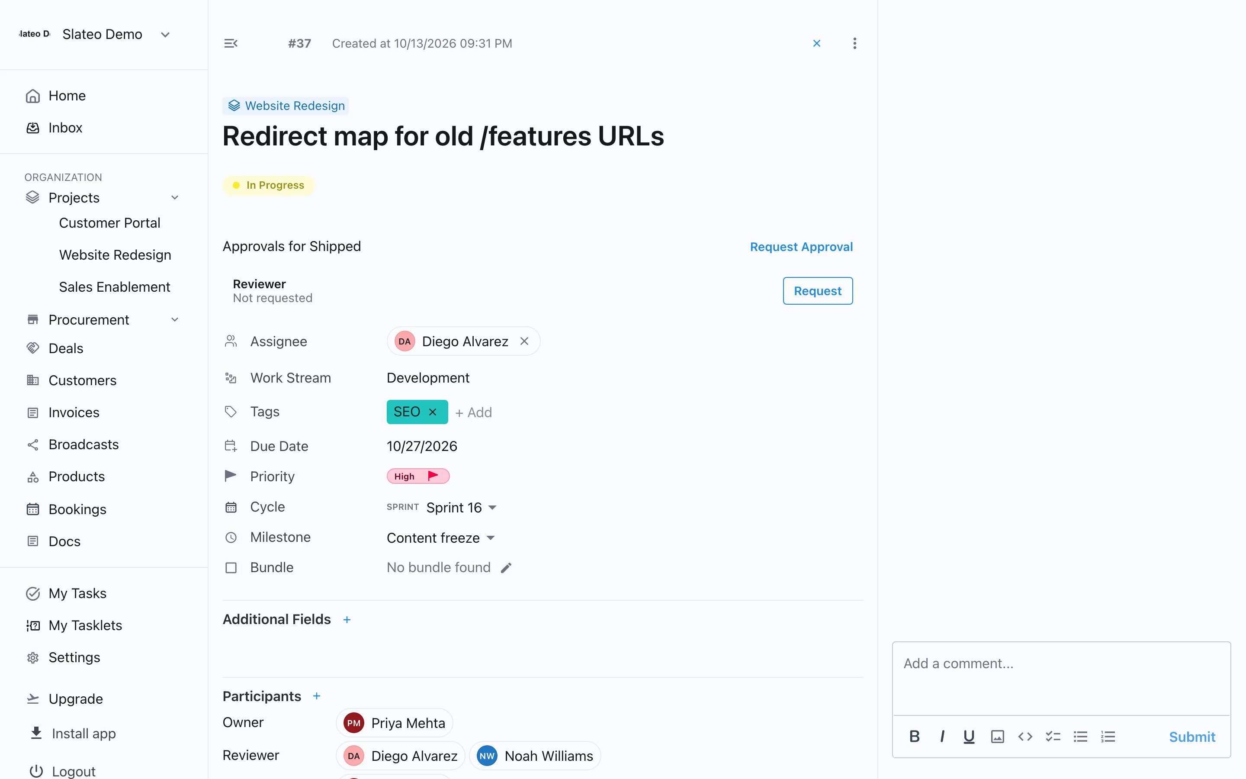
Task: Click the Add a comment field
Action: point(1061,678)
